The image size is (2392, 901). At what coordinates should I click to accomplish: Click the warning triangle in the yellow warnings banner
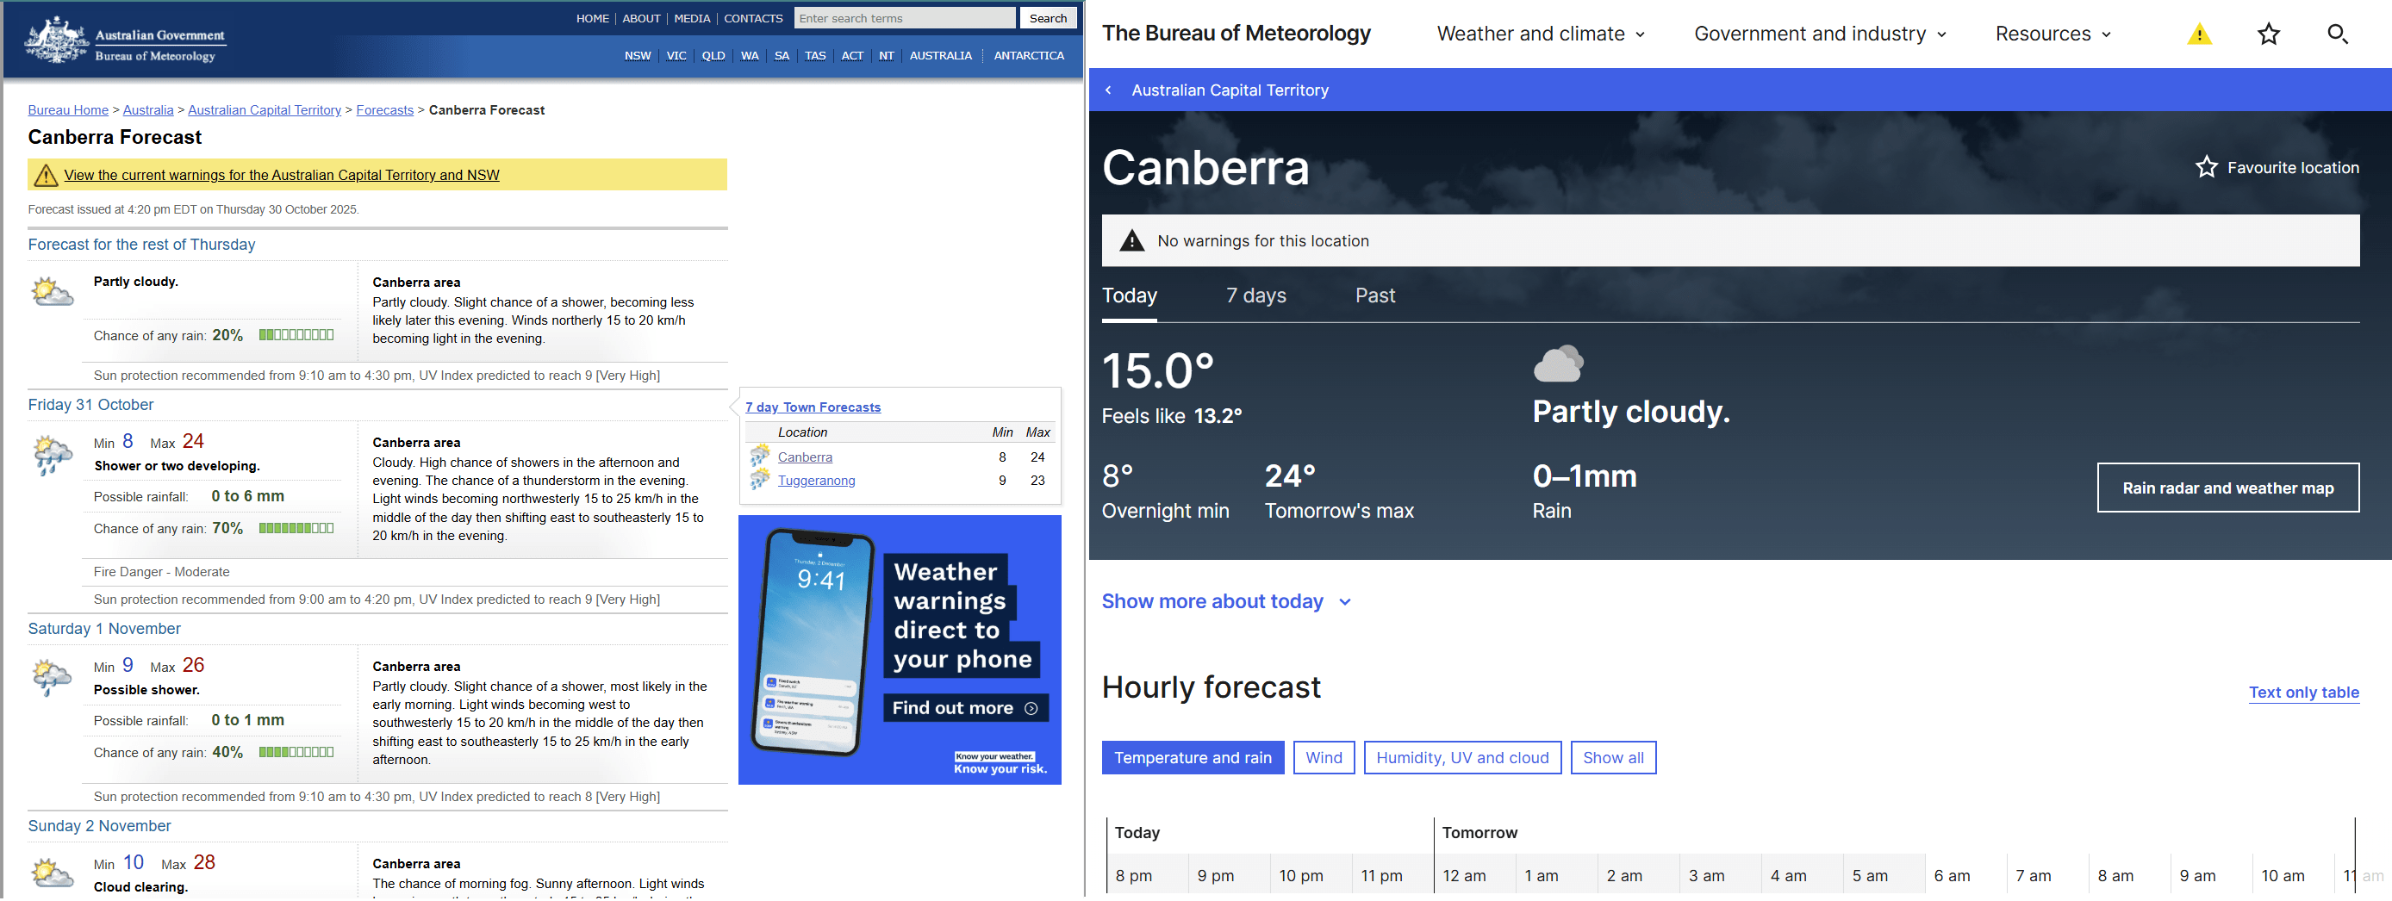click(x=46, y=175)
